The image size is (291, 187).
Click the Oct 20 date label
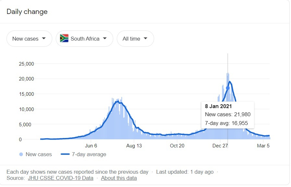tap(177, 146)
